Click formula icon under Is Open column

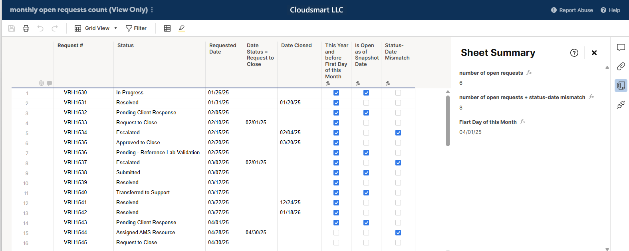(358, 83)
